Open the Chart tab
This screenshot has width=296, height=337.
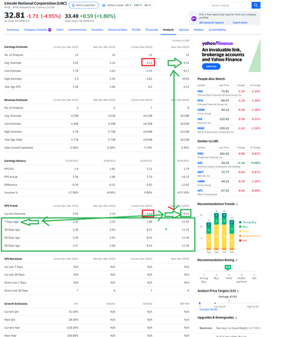60,30
